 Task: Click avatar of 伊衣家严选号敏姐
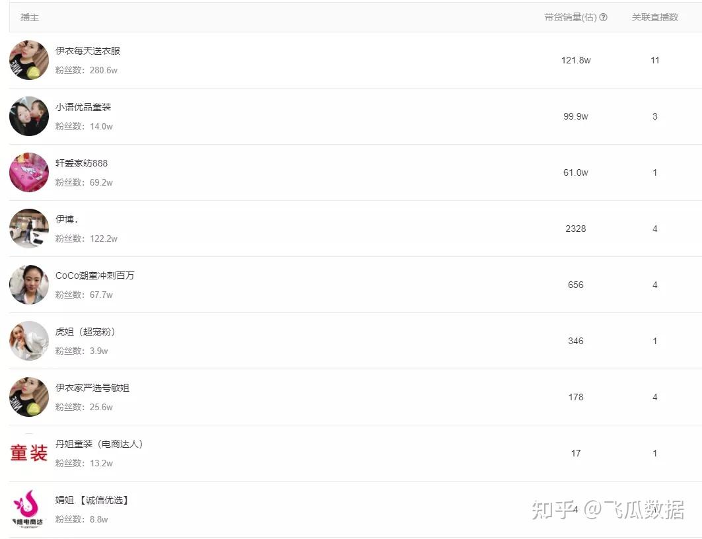pos(29,397)
